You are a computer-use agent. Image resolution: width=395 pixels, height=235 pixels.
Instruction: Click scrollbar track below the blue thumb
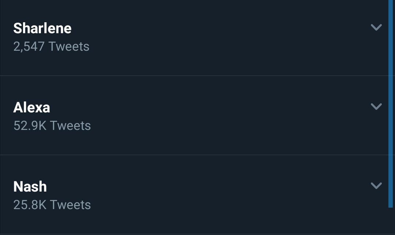point(391,221)
